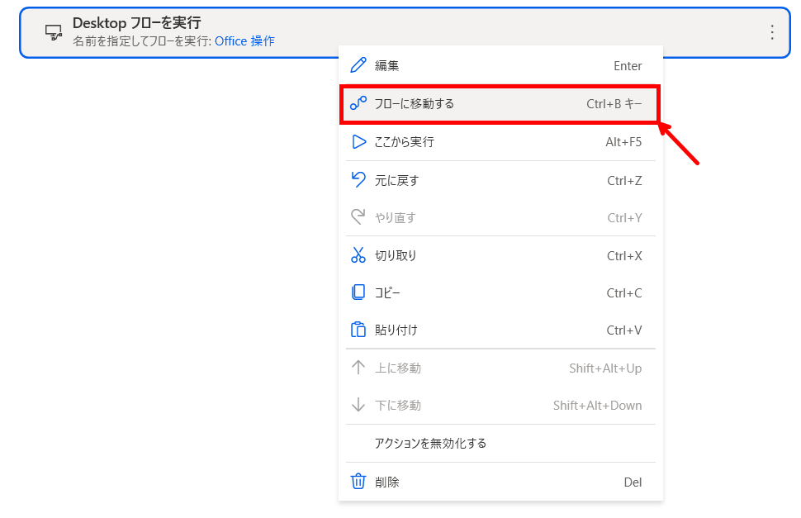Click the Ctrl+B キー shortcut label

click(614, 104)
